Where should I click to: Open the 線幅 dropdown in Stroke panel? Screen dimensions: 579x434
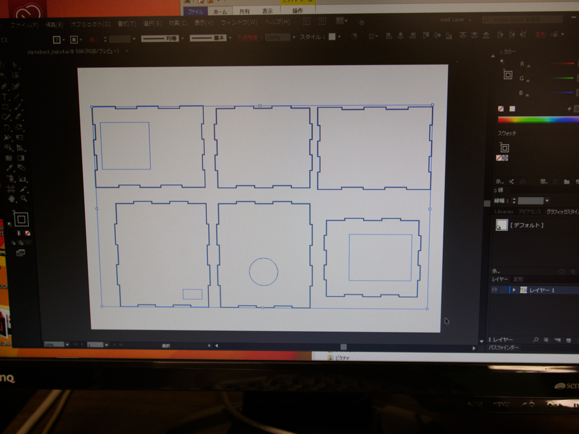click(x=547, y=201)
